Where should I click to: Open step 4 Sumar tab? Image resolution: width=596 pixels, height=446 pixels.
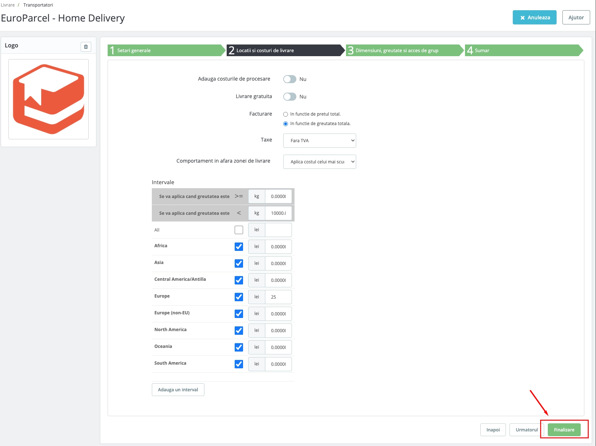tap(524, 50)
